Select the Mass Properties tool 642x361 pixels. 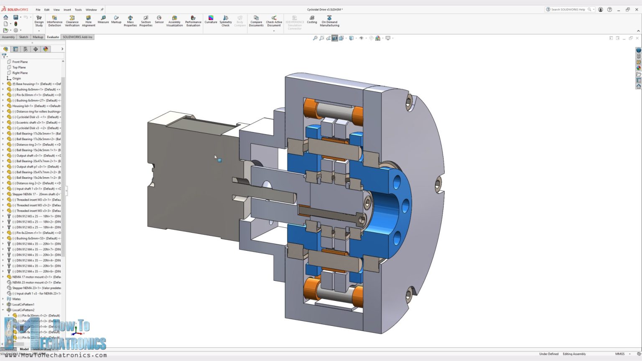point(130,21)
